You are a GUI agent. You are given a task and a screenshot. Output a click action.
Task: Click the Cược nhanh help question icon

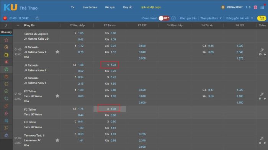[x=173, y=18]
